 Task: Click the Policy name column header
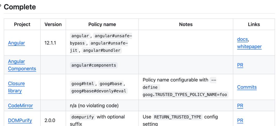[102, 24]
